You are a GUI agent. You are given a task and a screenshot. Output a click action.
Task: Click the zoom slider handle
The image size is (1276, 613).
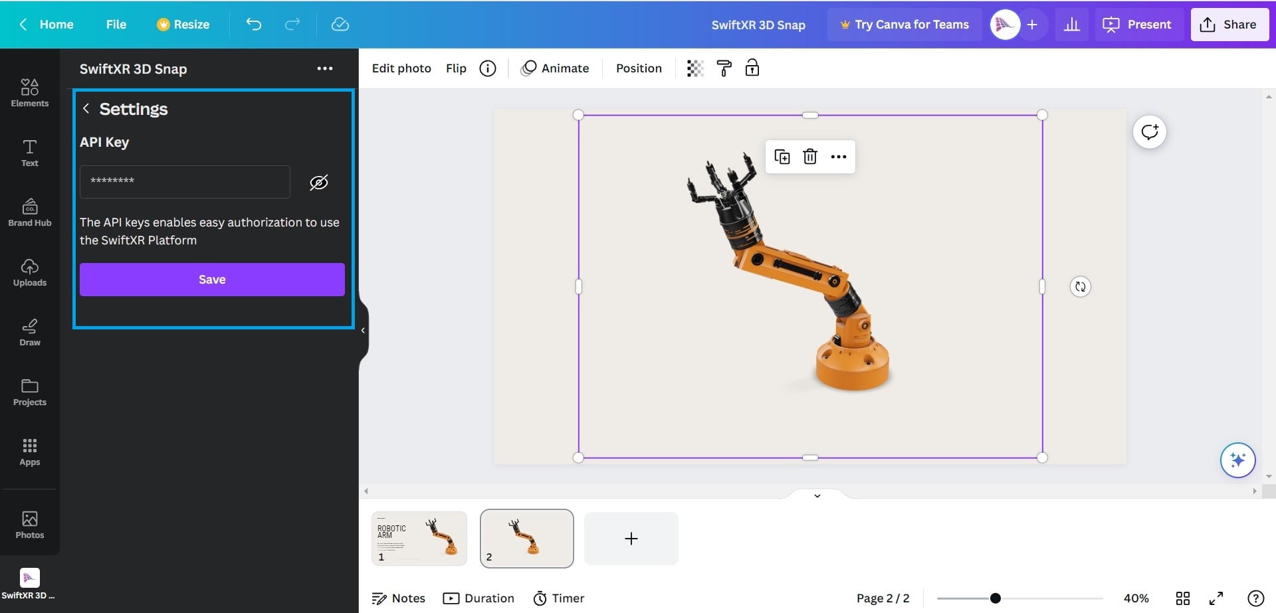click(x=995, y=598)
